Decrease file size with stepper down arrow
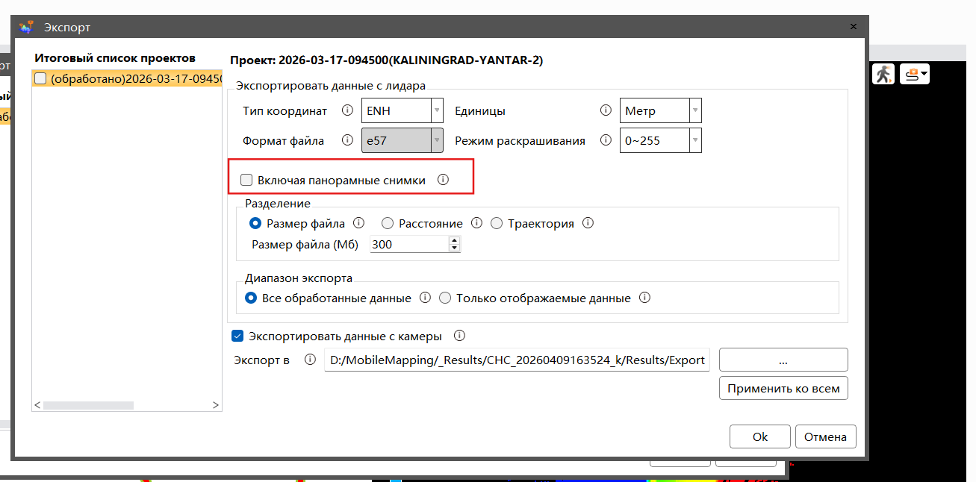Screen dimensions: 976x482 [x=454, y=248]
